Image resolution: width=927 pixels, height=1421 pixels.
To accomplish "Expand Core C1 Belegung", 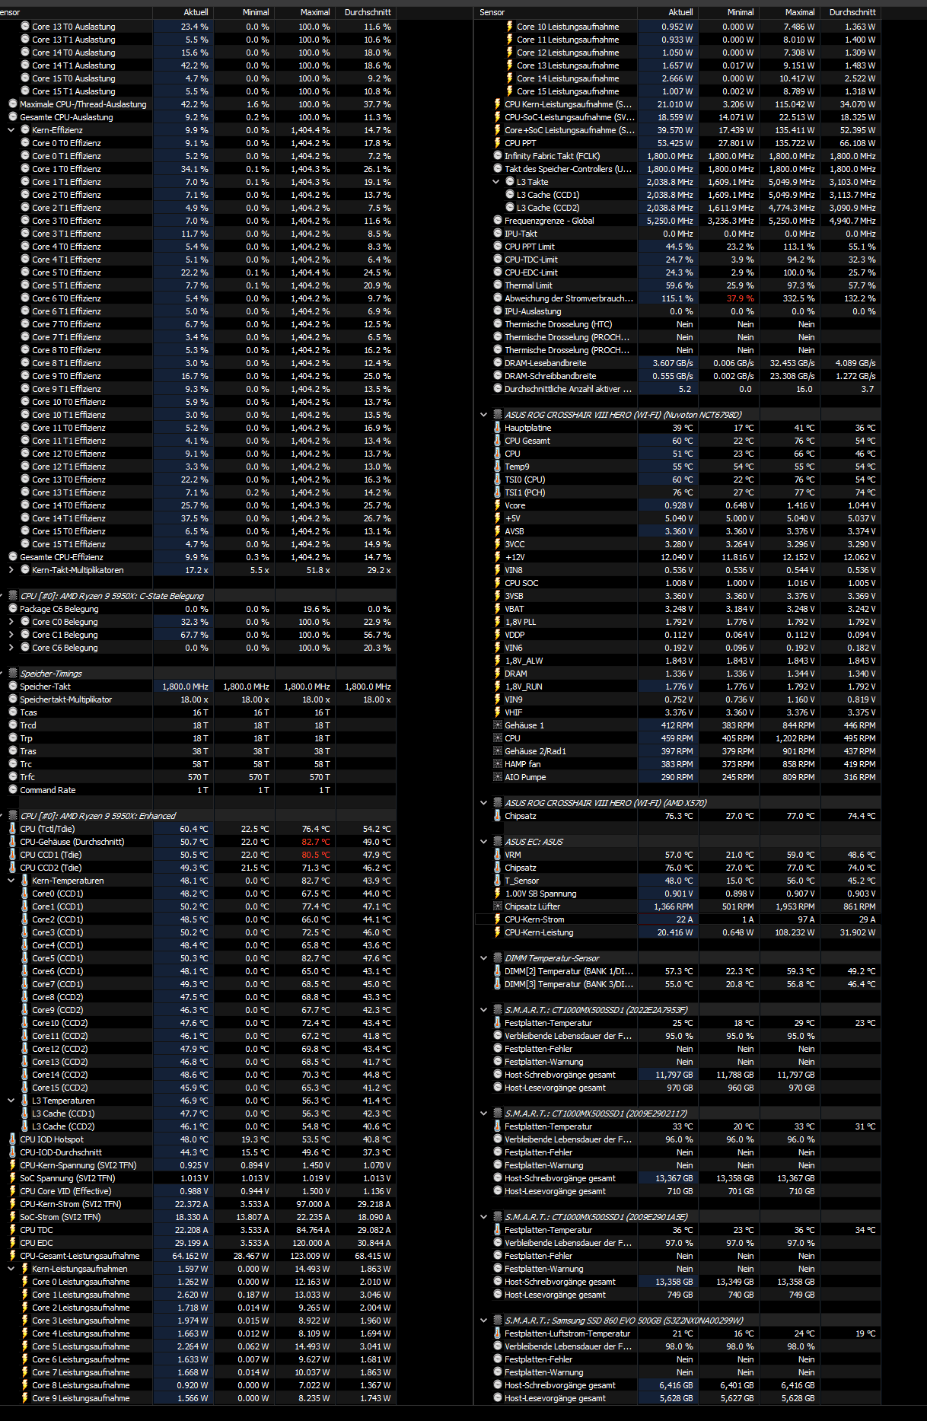I will coord(11,635).
